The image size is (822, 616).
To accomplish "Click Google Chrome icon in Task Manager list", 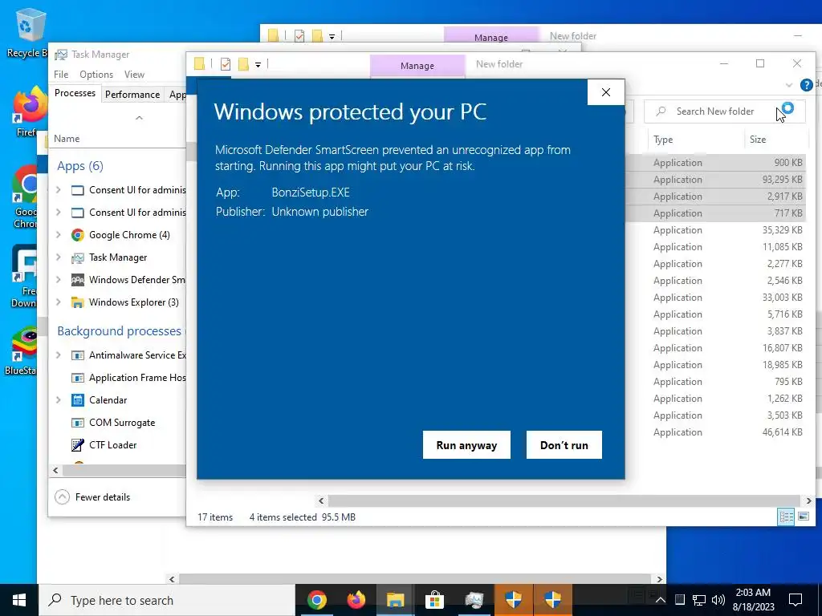I will (78, 235).
